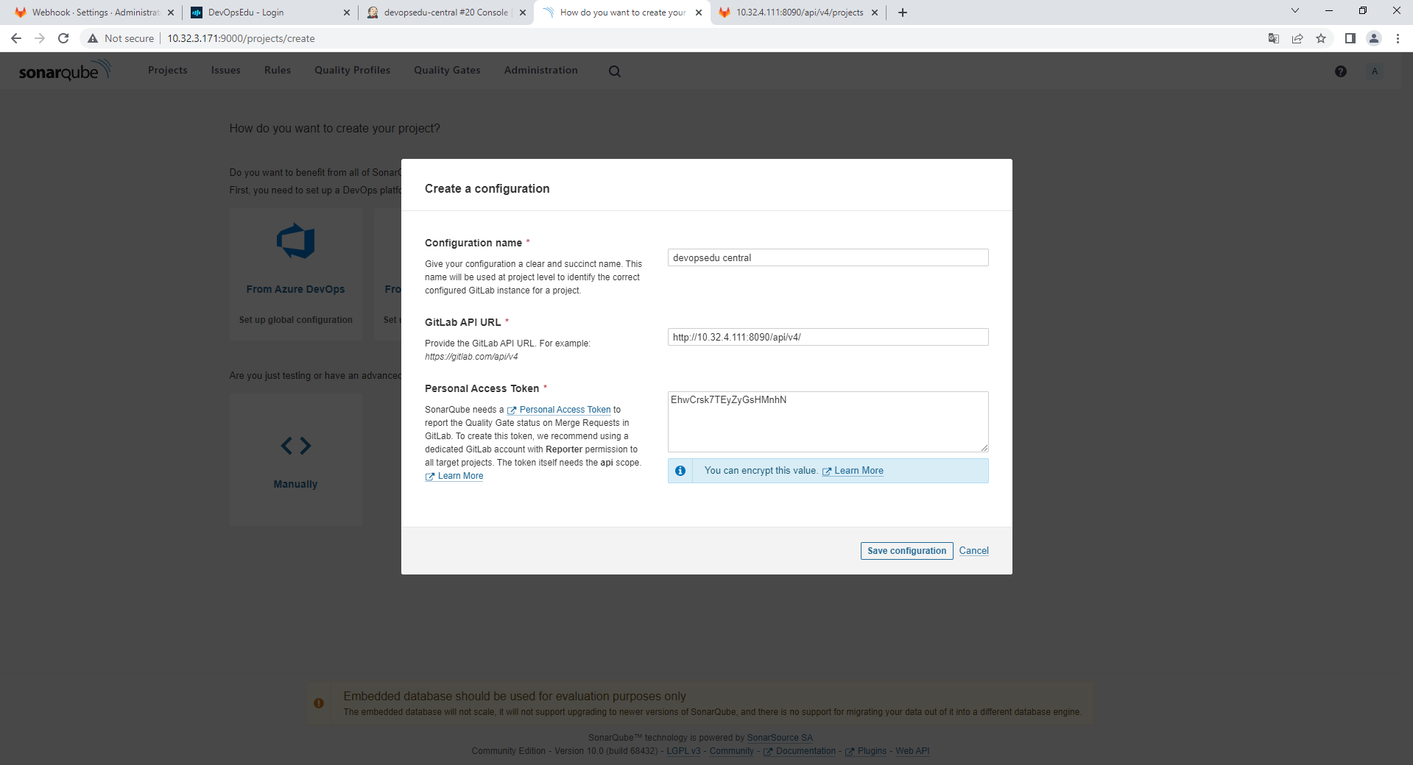The image size is (1413, 765).
Task: Open the Issues menu
Action: [226, 71]
